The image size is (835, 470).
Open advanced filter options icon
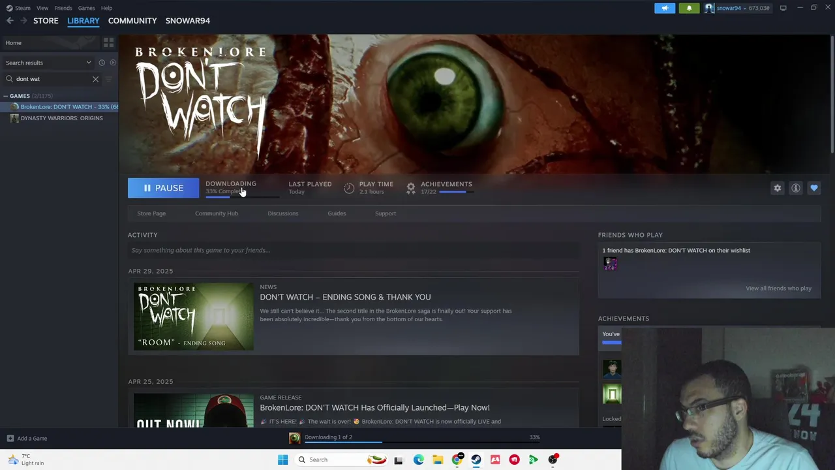click(109, 79)
